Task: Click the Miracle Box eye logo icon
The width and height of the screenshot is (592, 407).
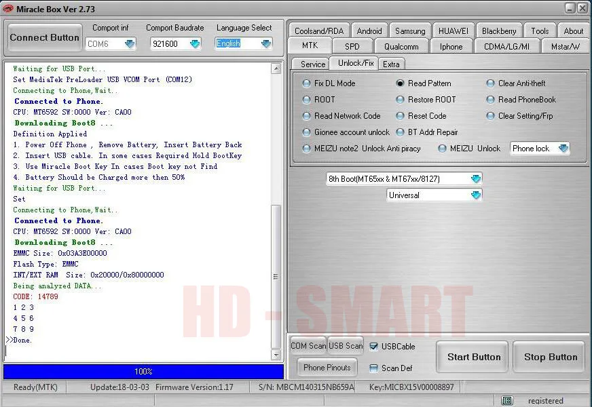Action: point(7,8)
